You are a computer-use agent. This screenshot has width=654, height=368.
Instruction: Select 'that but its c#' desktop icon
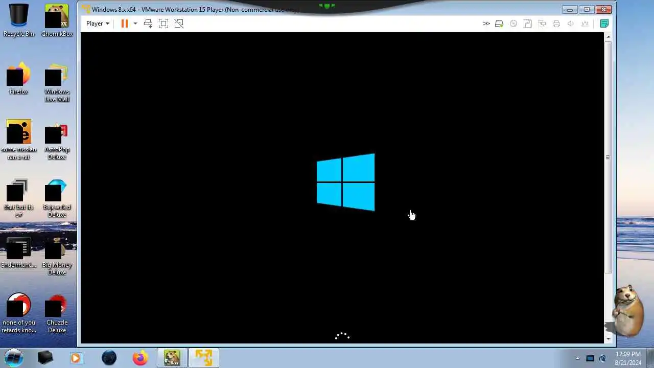[19, 198]
